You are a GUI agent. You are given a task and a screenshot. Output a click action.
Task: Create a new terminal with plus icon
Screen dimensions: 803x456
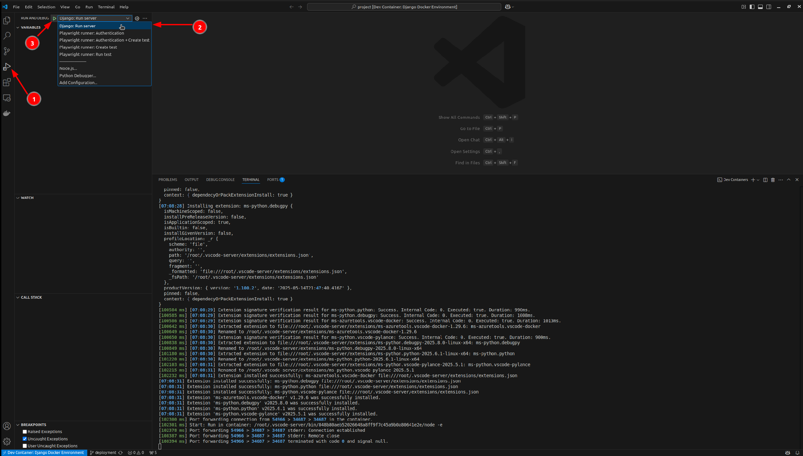tap(753, 180)
